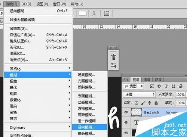187x137 pixels.
Task: Open the 3D(D) menu
Action: point(27,4)
